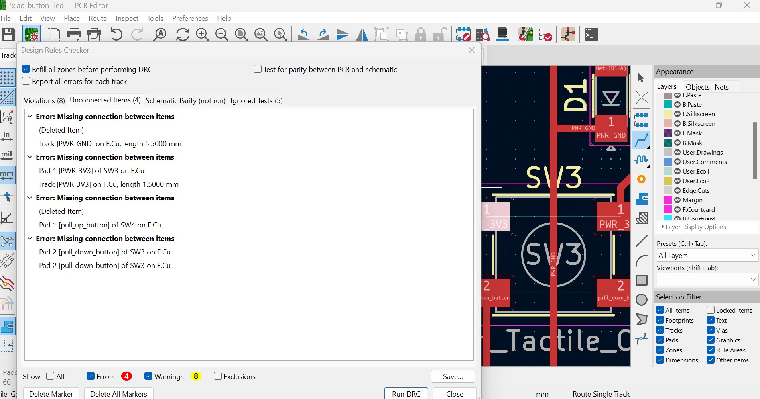Click the Save board icon
The height and width of the screenshot is (399, 760).
point(8,35)
